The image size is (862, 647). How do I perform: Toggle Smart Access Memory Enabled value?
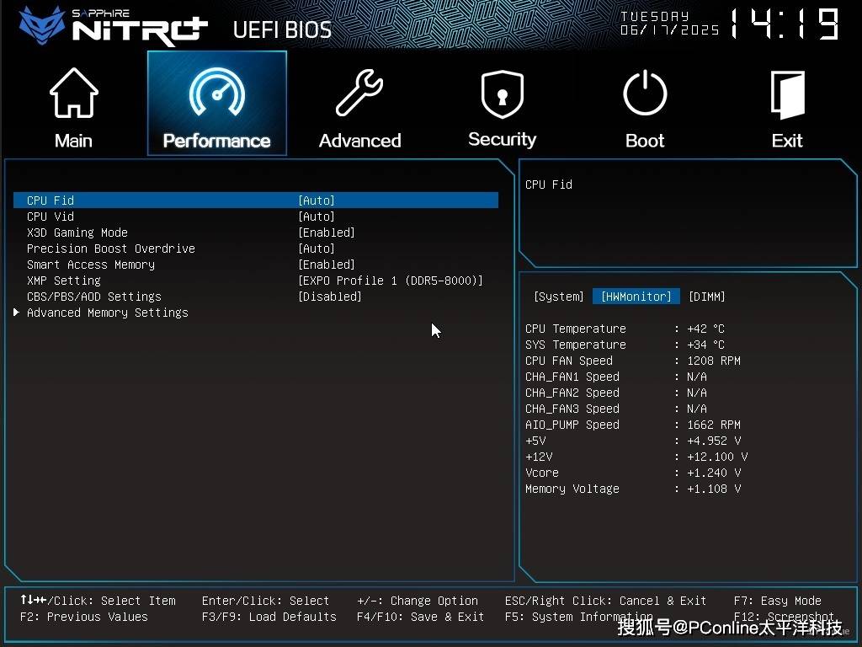coord(327,265)
